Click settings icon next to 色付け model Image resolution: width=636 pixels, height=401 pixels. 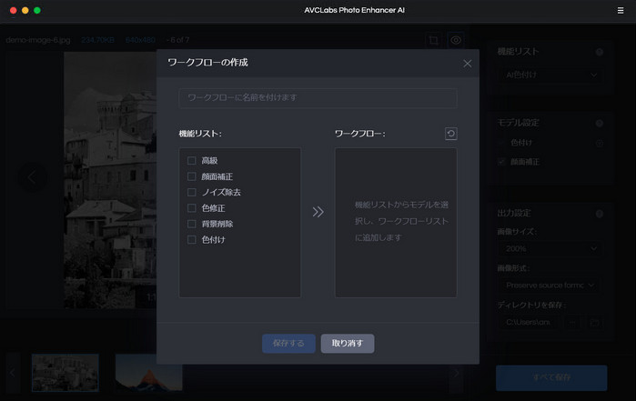[600, 143]
